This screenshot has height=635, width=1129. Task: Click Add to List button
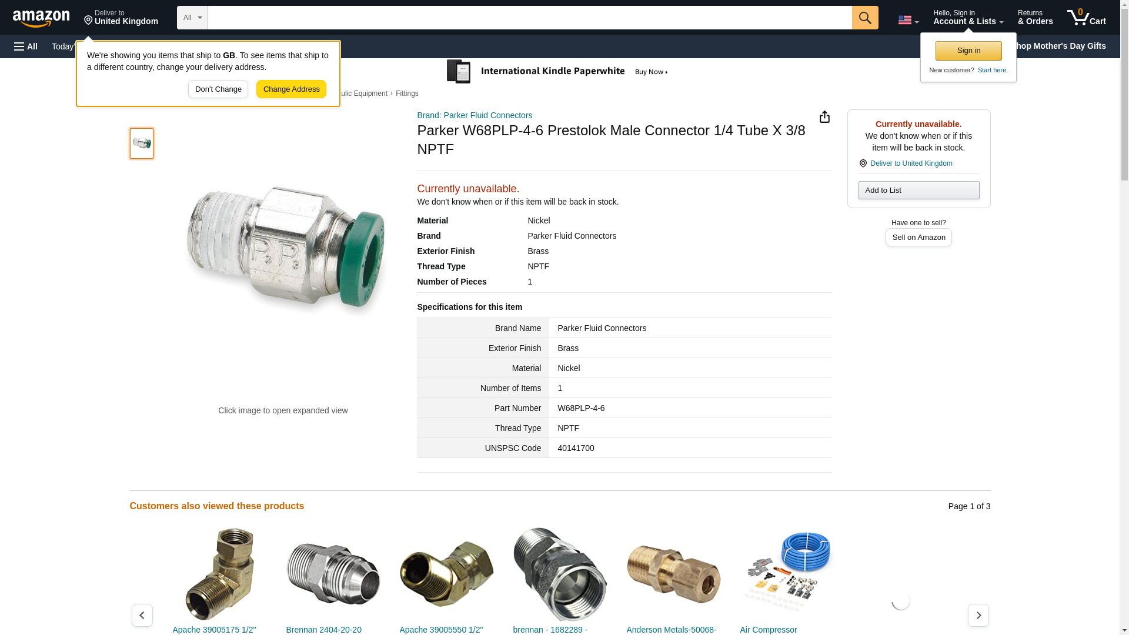point(918,190)
